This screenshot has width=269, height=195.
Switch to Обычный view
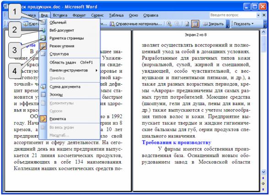tap(70, 22)
